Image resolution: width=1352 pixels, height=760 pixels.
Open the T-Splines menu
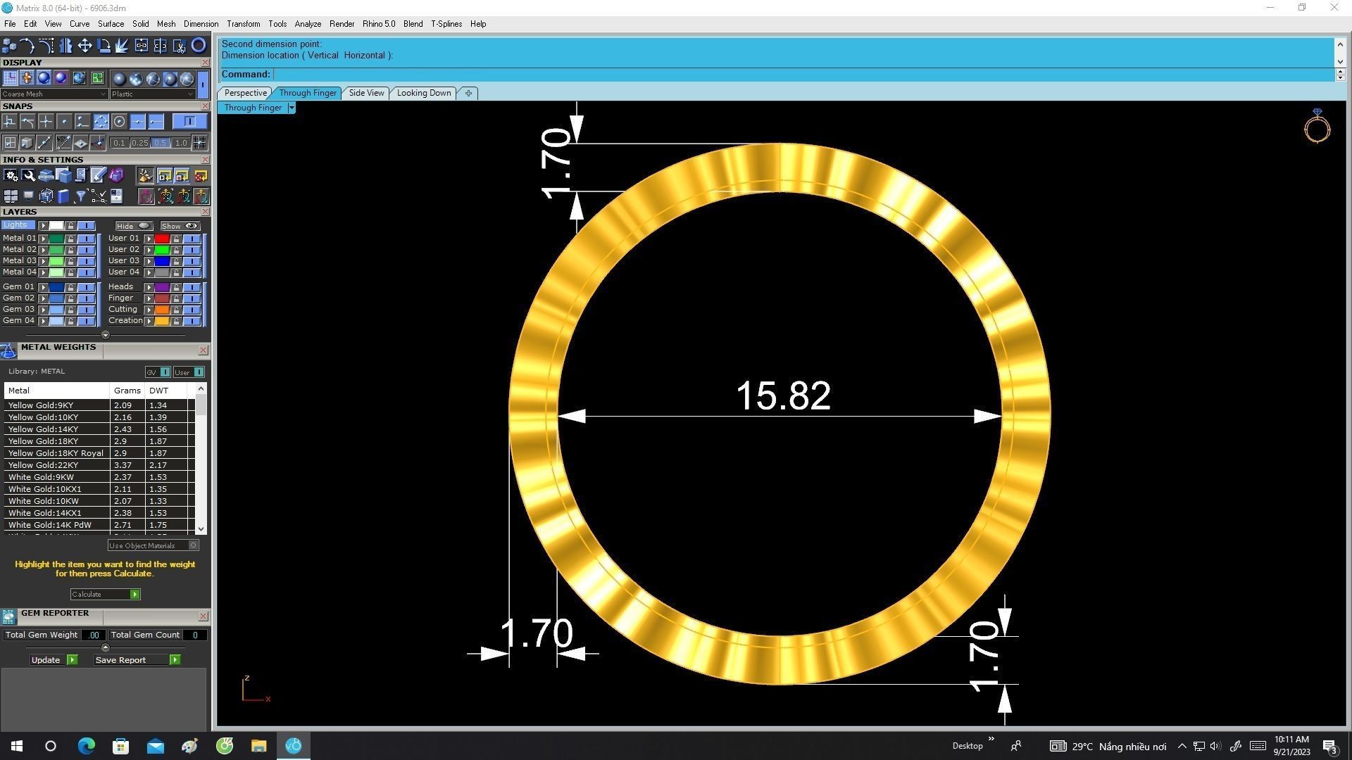pyautogui.click(x=446, y=24)
